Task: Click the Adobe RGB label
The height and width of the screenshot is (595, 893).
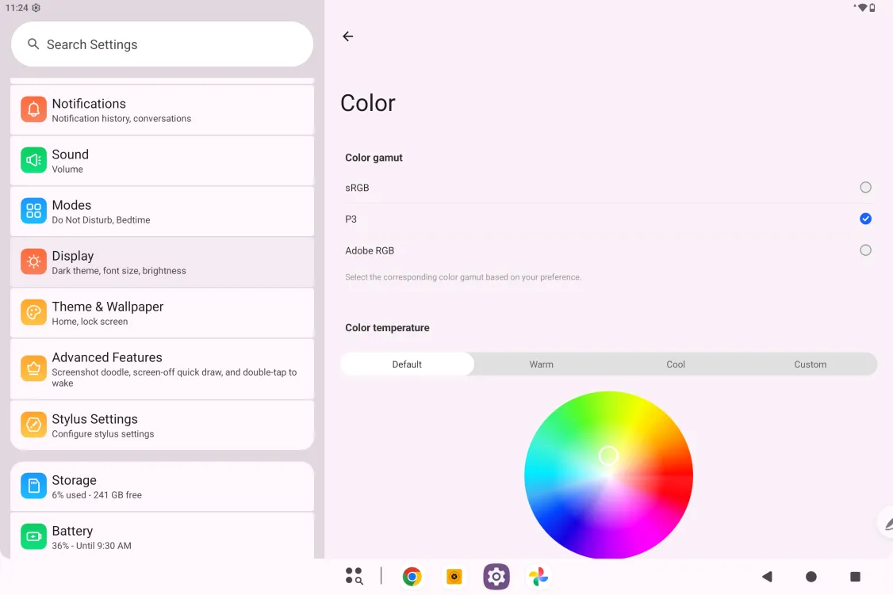Action: point(370,250)
